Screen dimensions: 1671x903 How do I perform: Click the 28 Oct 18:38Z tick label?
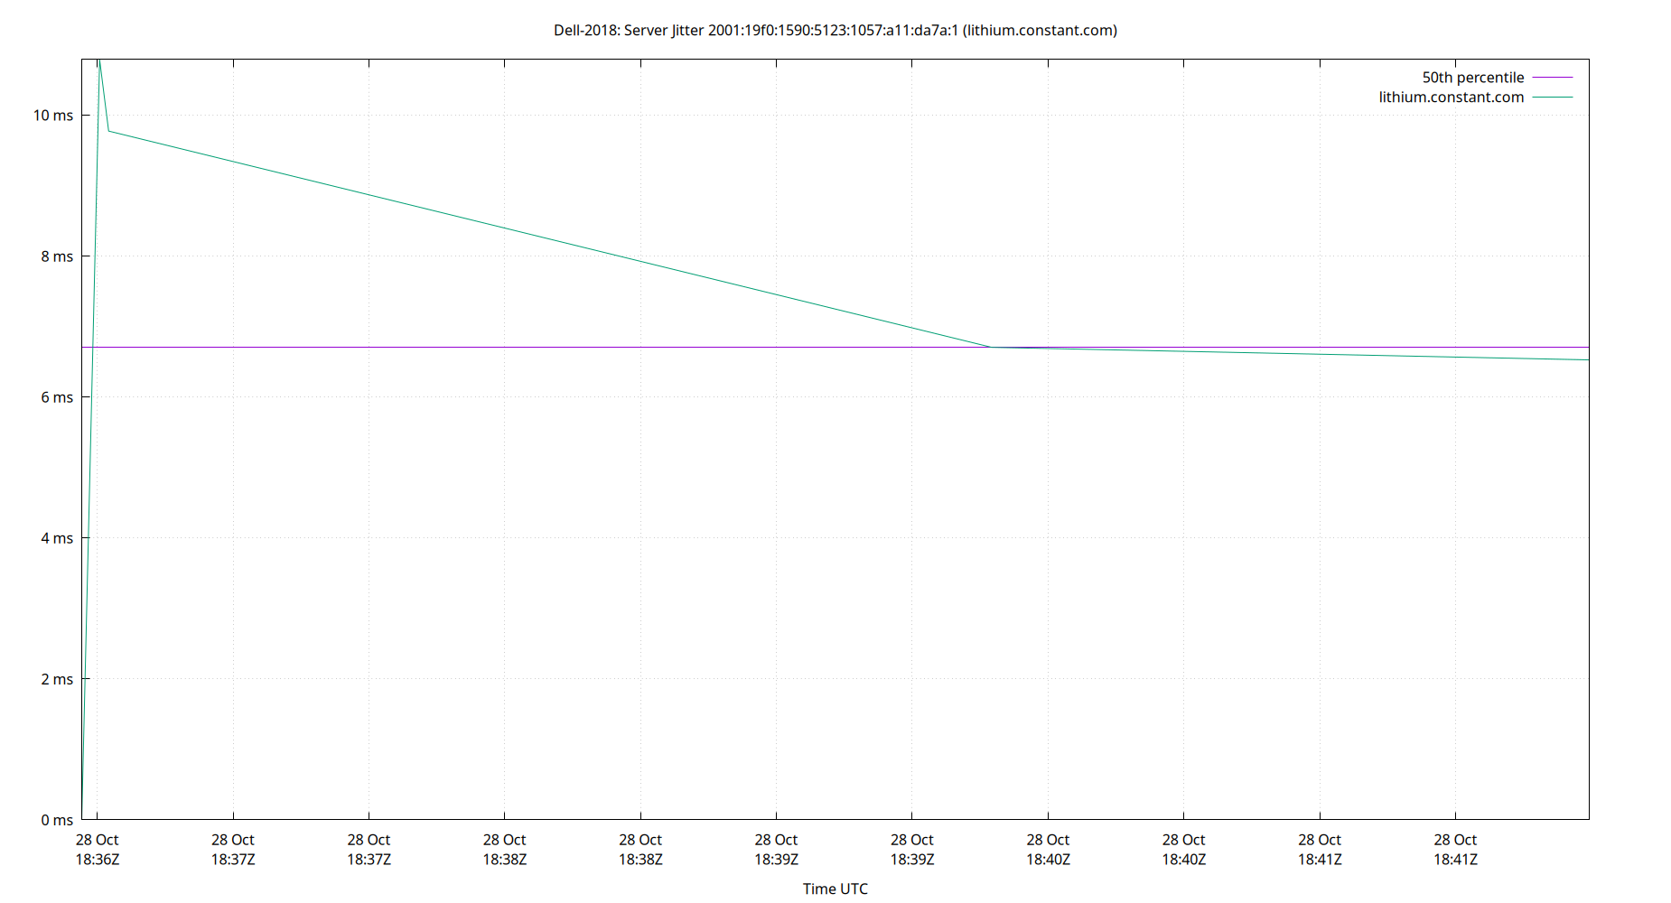(x=506, y=849)
